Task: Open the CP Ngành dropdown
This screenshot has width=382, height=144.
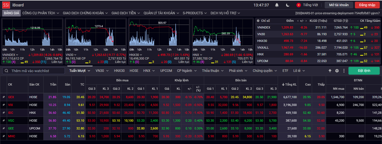Action: tap(187, 71)
